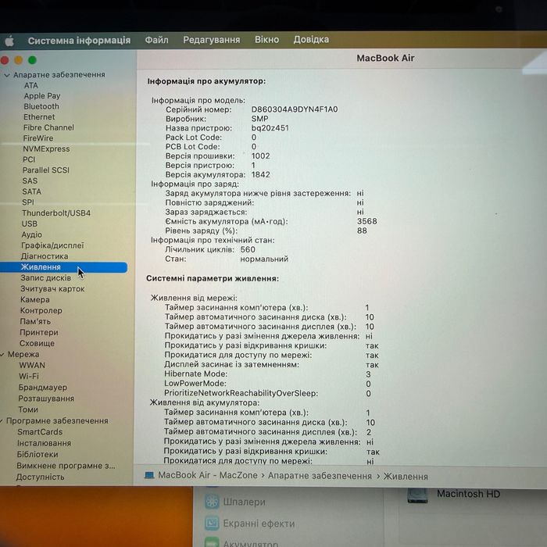Select NVMExpress in the sidebar
The image size is (547, 547).
46,149
